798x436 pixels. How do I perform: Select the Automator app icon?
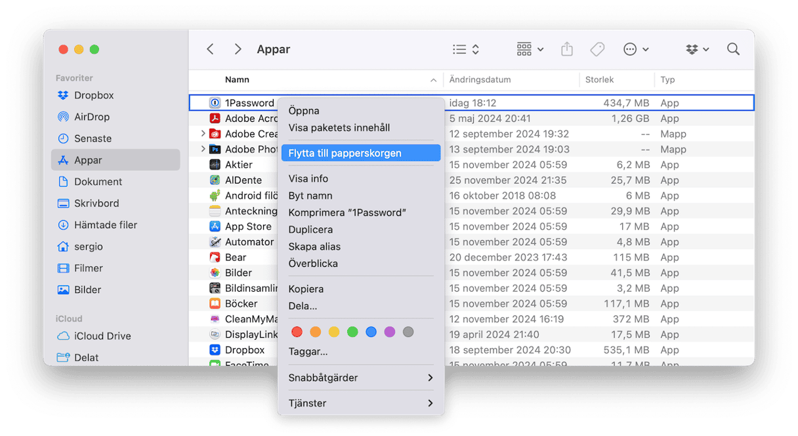tap(215, 242)
